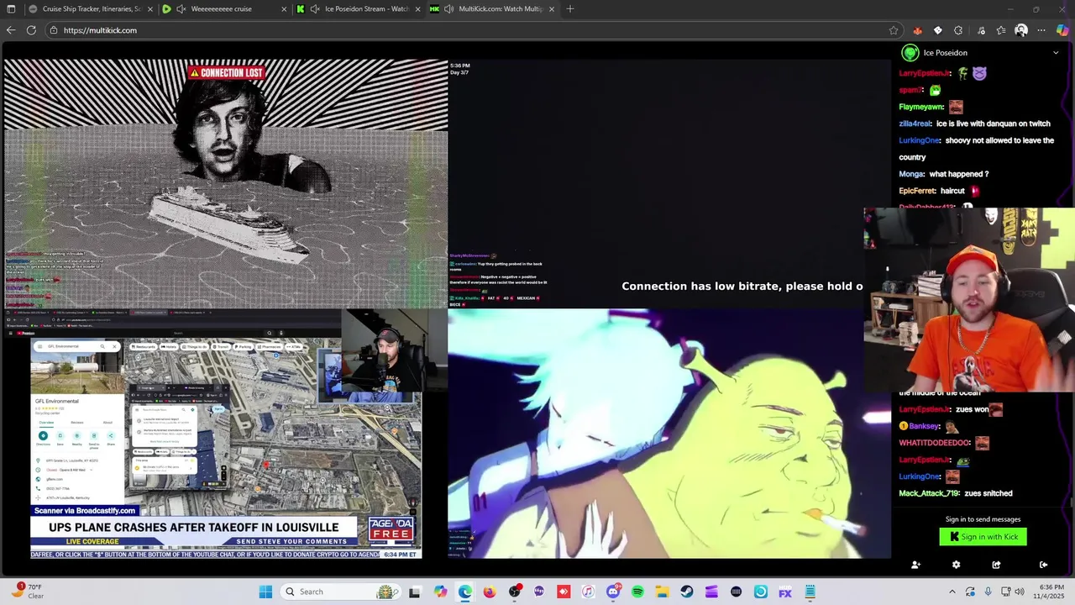The image size is (1075, 605).
Task: Open the Copilot app on the taskbar
Action: [x=440, y=592]
